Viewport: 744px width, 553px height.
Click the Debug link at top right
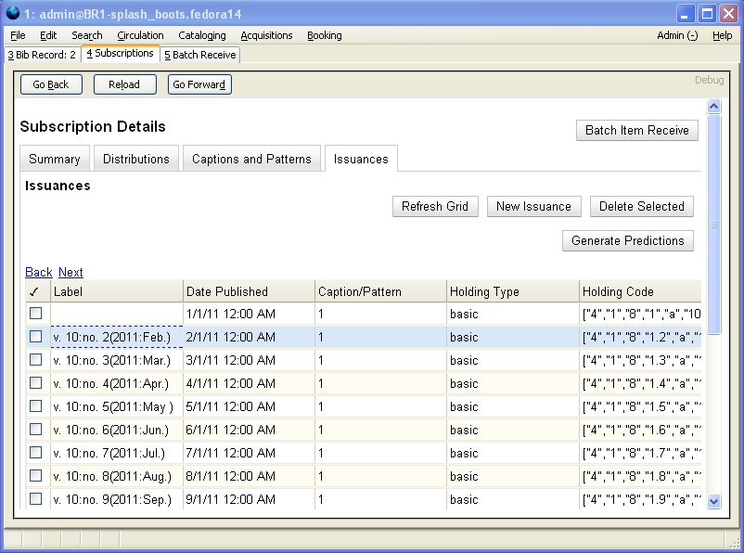[709, 80]
